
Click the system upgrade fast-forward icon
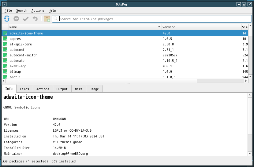pyautogui.click(x=16, y=19)
